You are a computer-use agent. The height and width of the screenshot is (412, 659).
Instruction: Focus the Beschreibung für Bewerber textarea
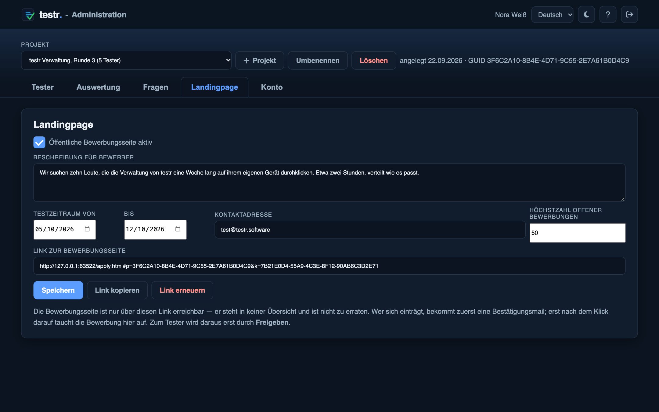[x=329, y=183]
